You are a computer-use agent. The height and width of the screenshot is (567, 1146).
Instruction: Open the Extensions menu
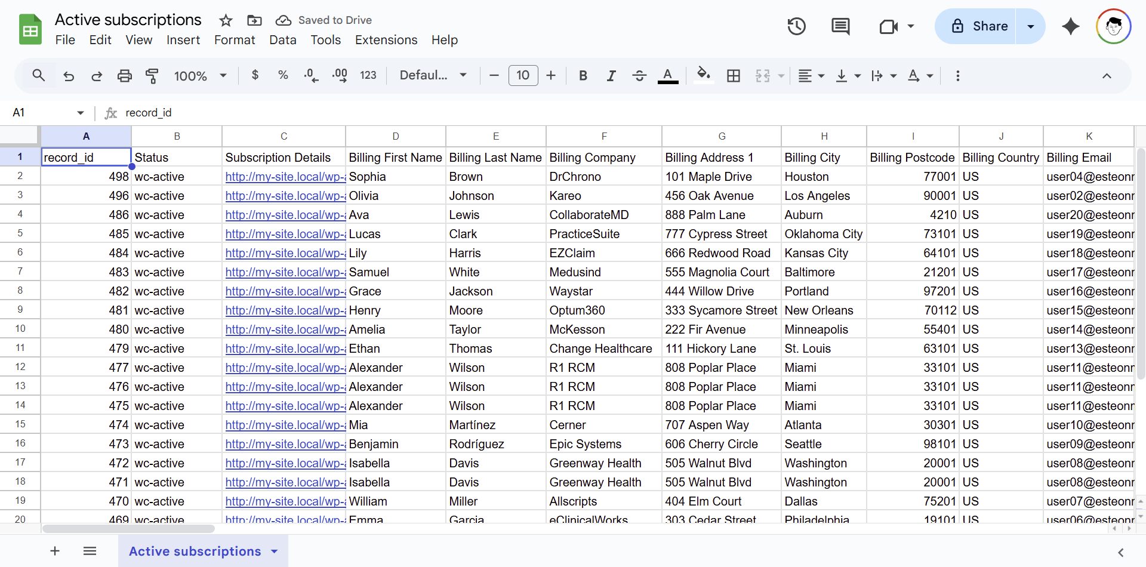[x=386, y=40]
